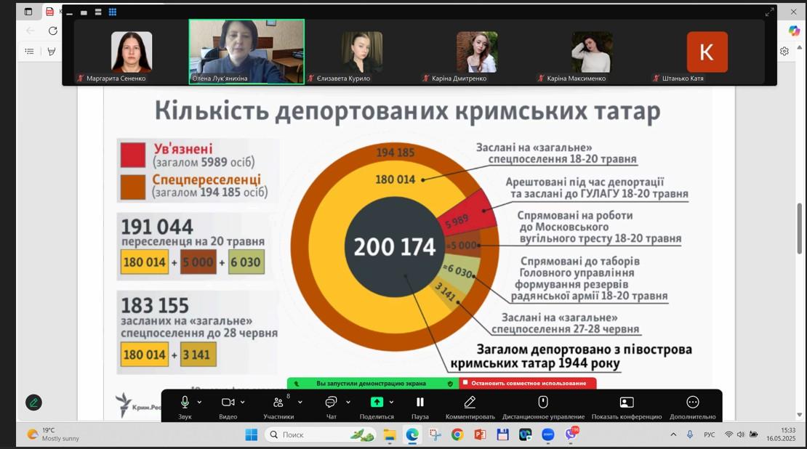Open the PDF tab in the browser
The width and height of the screenshot is (807, 449).
[50, 12]
